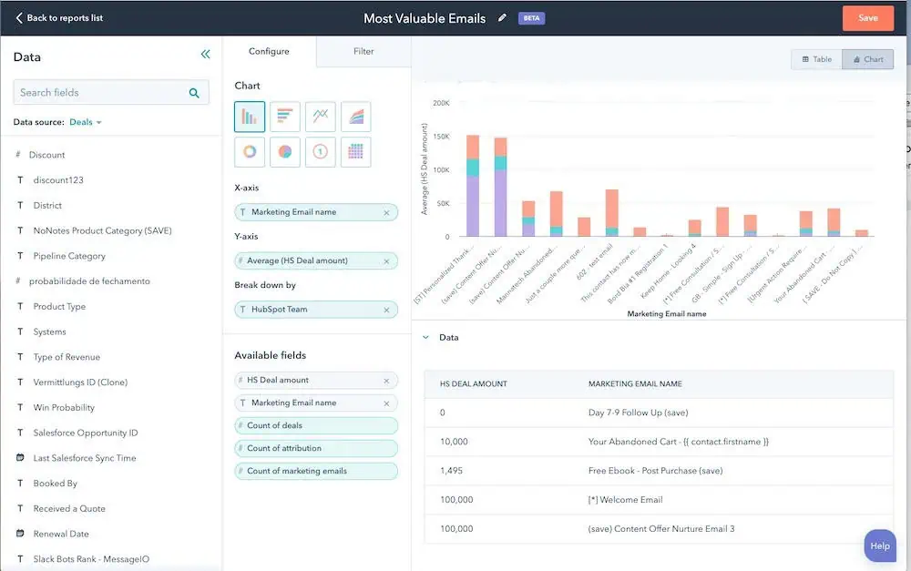This screenshot has height=571, width=911.
Task: Click the HS DEAL AMOUNT column header
Action: coord(473,384)
